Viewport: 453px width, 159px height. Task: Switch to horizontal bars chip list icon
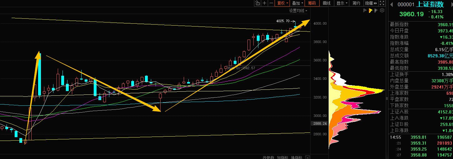[365, 11]
